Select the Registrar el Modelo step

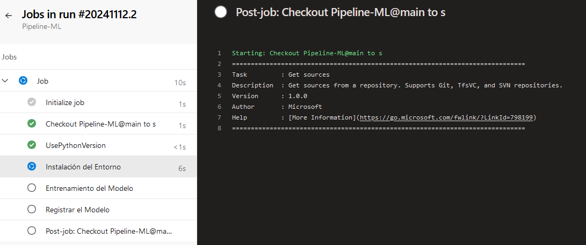tap(77, 210)
